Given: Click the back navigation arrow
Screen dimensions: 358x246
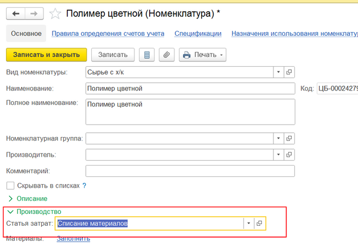Looking at the screenshot, I should point(16,13).
